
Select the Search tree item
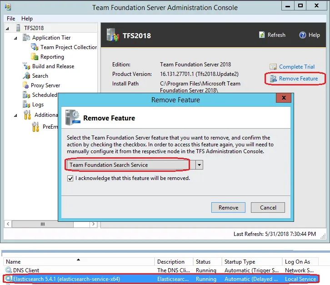pos(40,76)
